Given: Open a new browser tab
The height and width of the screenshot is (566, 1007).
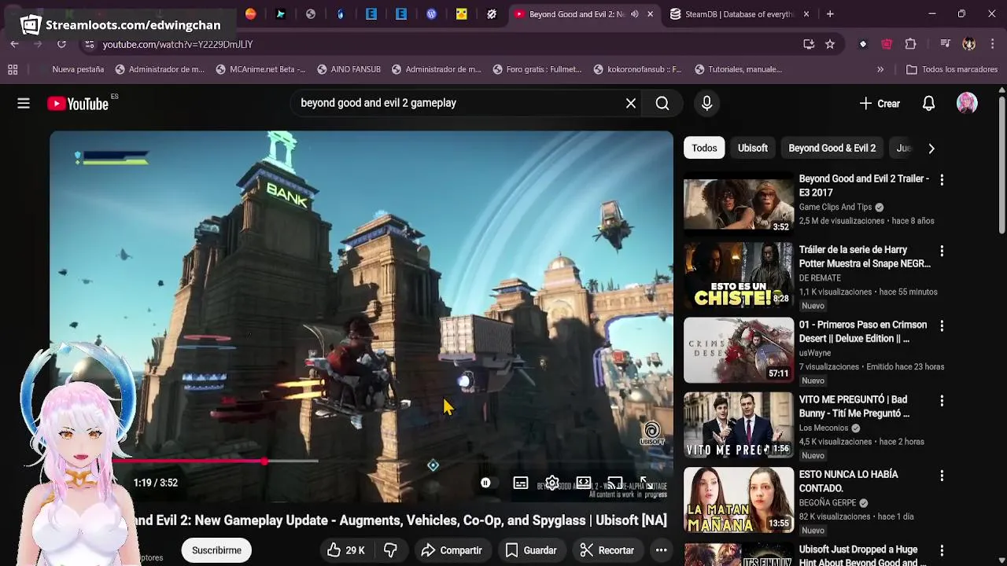Looking at the screenshot, I should (x=830, y=14).
